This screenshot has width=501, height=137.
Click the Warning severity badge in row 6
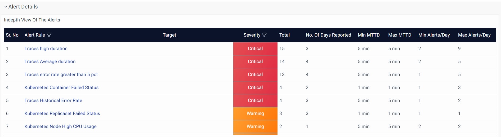(x=255, y=113)
